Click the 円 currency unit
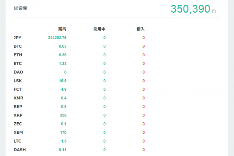Screen dimensions: 234x156 (214, 11)
